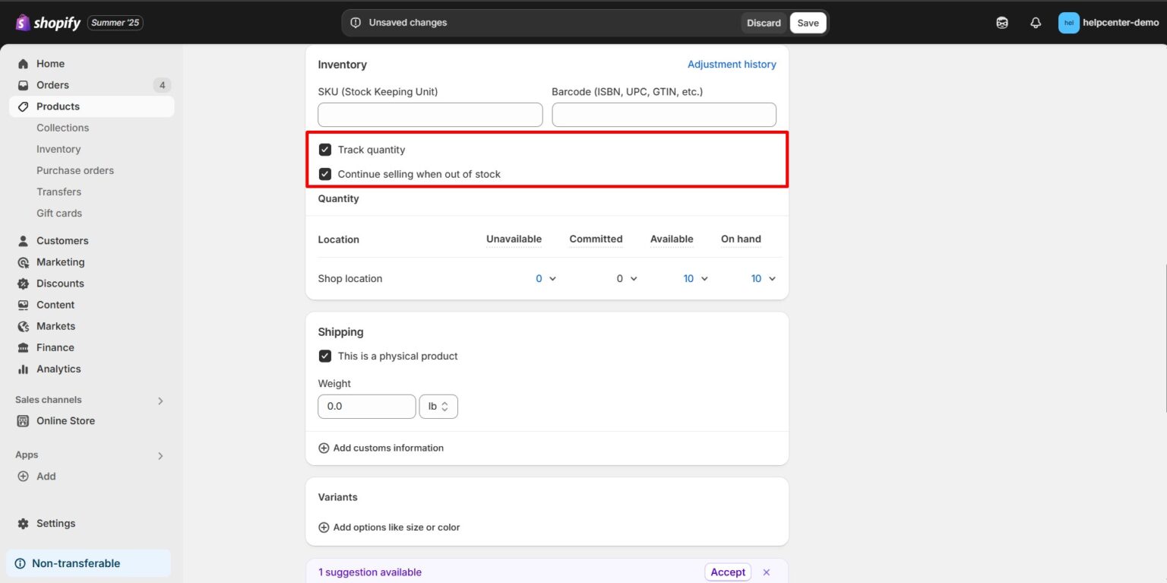Click the Settings gear icon
1167x583 pixels.
[24, 523]
